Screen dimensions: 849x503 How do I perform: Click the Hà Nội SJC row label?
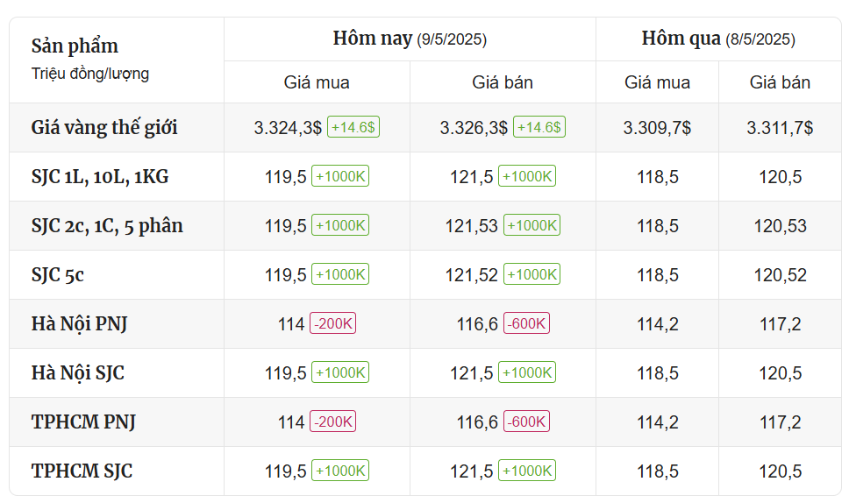78,372
